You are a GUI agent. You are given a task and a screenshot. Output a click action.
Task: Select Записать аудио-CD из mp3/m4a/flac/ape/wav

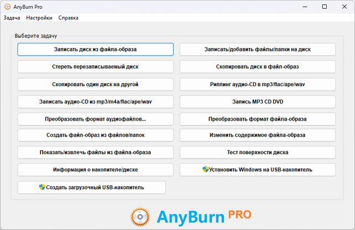point(95,102)
